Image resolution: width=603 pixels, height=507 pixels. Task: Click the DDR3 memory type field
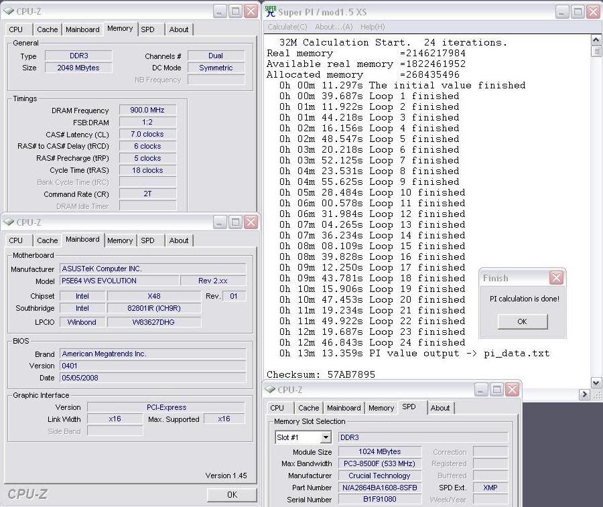click(x=78, y=56)
